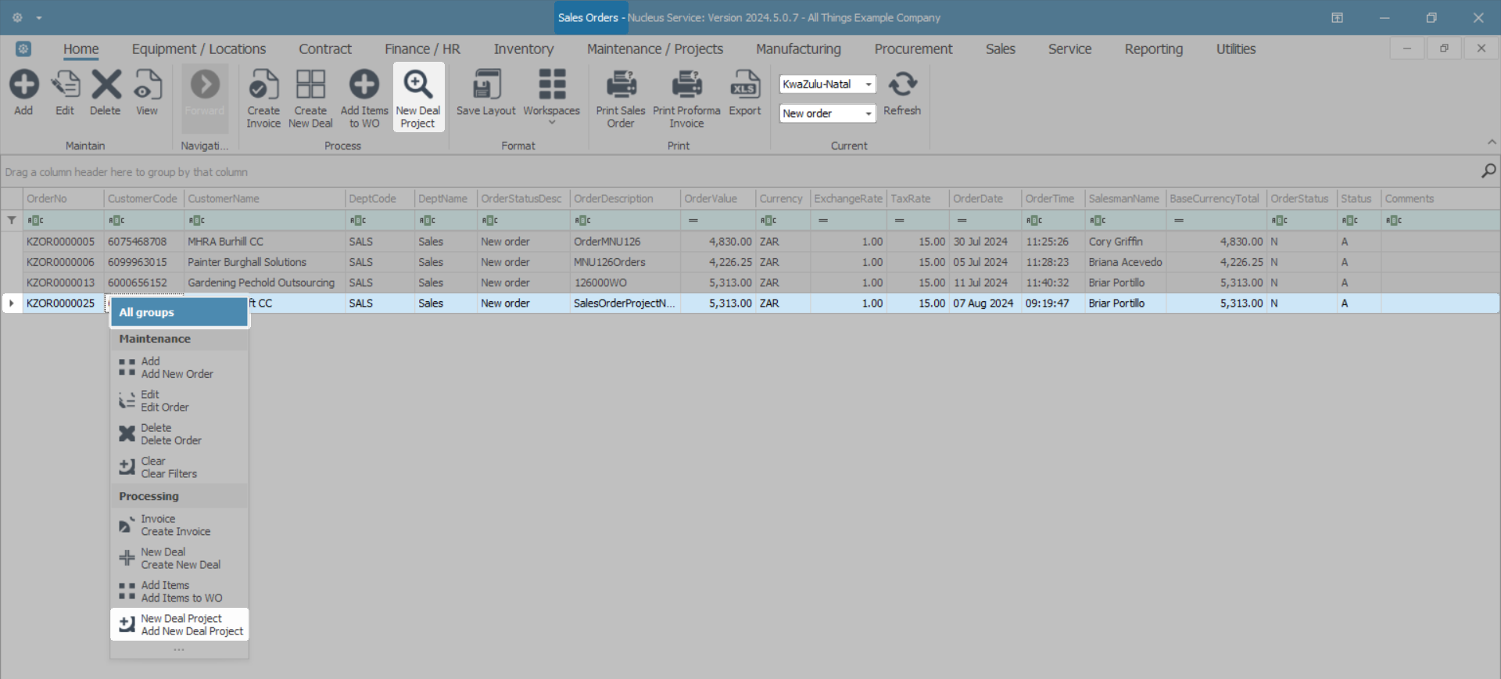Screen dimensions: 1501x679
Task: Sort by Comments column header
Action: click(x=1440, y=199)
